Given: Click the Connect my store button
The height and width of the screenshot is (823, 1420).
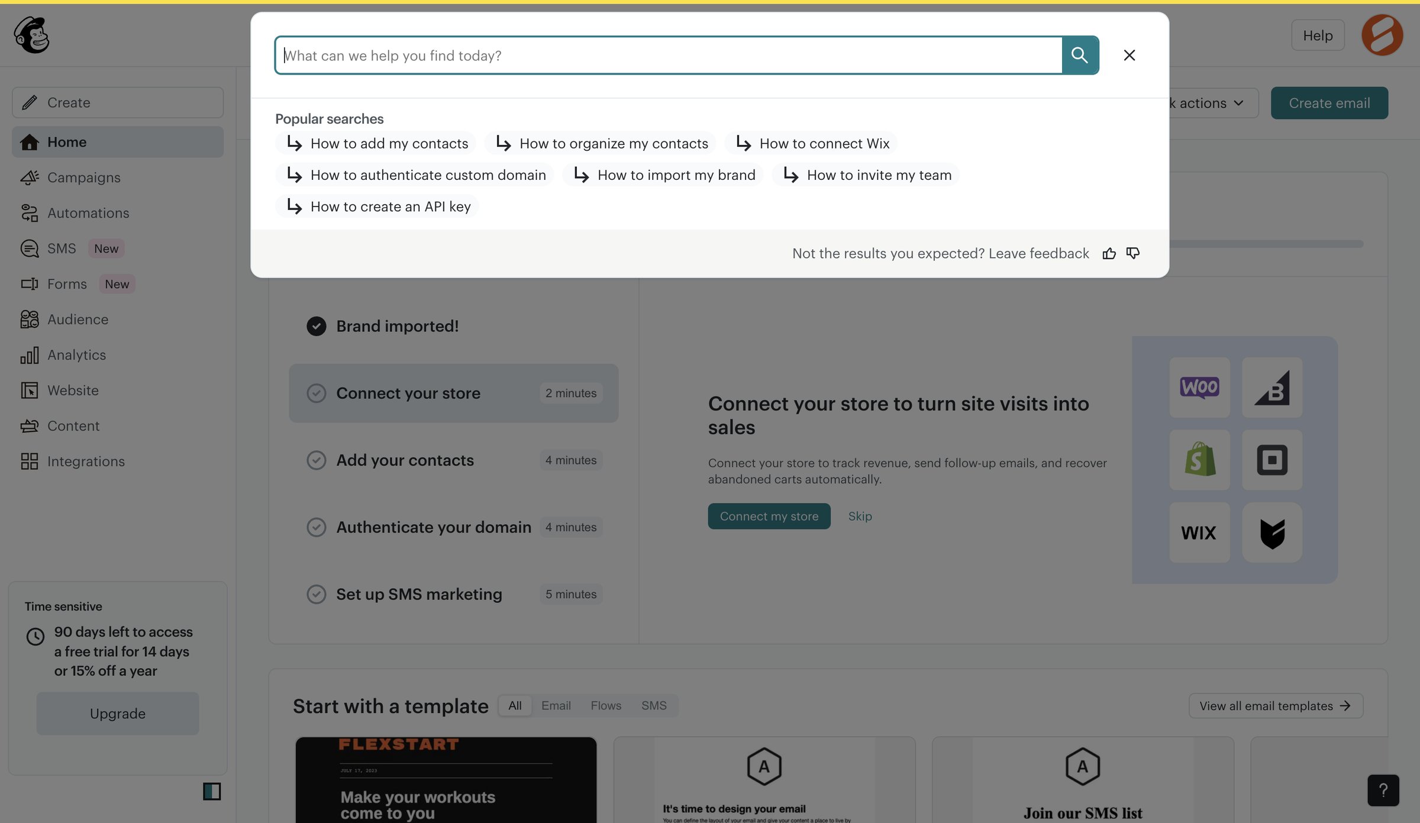Looking at the screenshot, I should pyautogui.click(x=769, y=516).
